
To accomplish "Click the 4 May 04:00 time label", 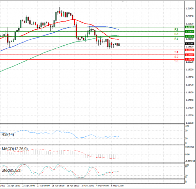I will pos(103,186).
